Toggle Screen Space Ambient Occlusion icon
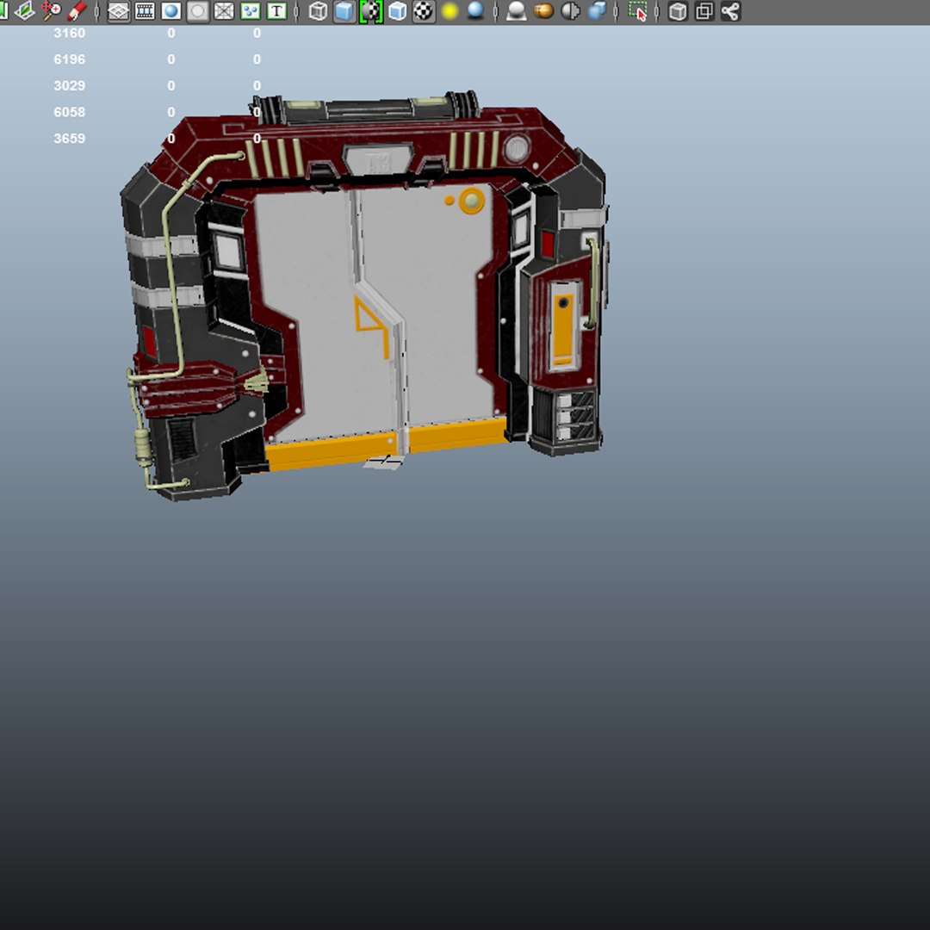 click(518, 11)
